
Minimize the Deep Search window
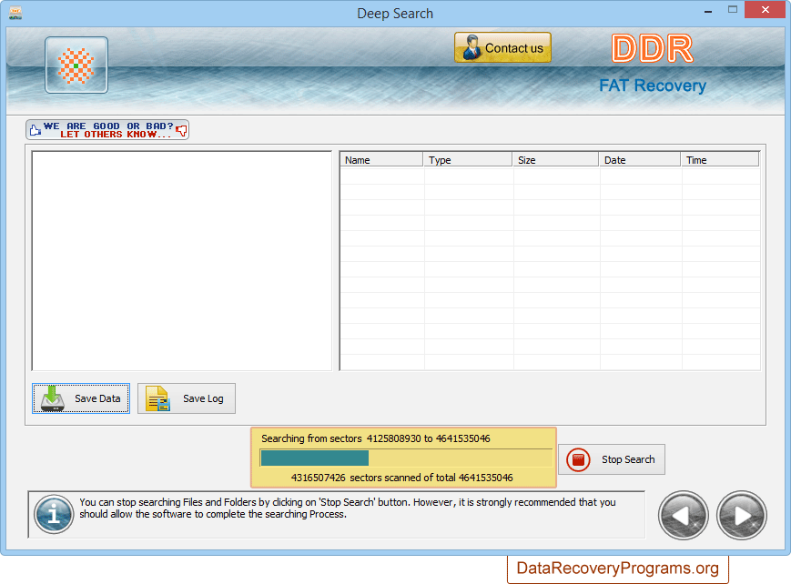coord(708,11)
